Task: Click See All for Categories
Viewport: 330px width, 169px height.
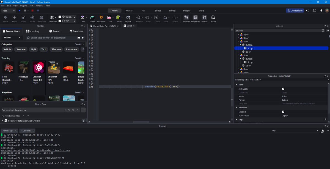Action: pyautogui.click(x=79, y=44)
